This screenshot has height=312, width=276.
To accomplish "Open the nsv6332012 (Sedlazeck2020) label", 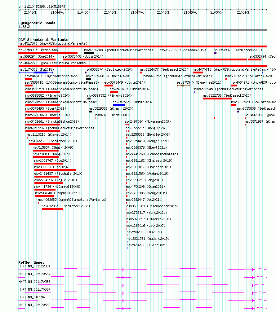I will coord(249,76).
